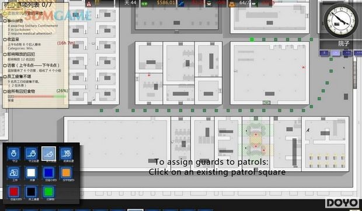Choose the red maximum security zone swatch
The image size is (362, 211).
[x=13, y=192]
